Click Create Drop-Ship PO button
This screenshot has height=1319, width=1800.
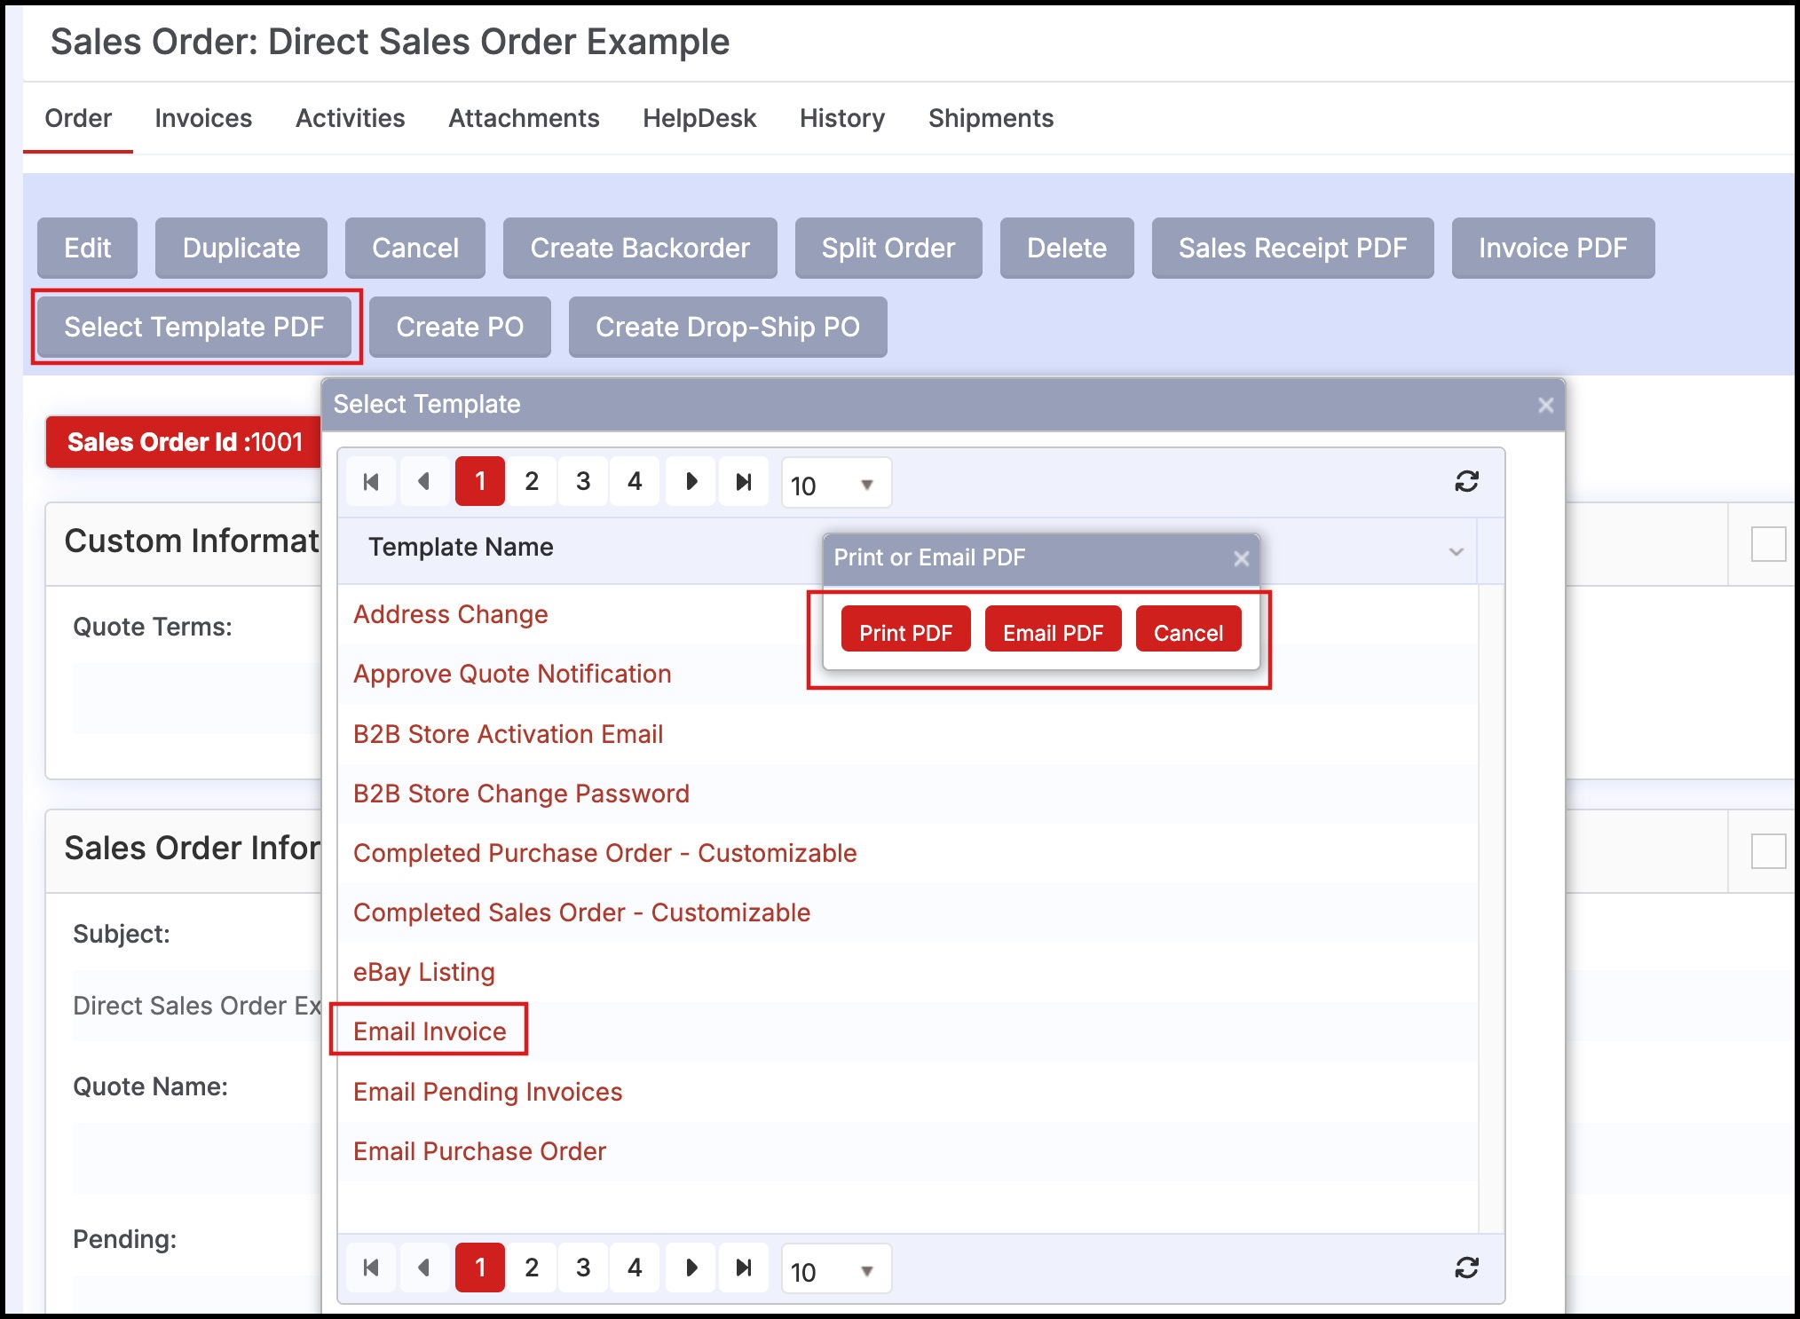[727, 327]
